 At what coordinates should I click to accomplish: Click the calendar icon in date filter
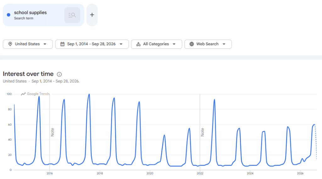[63, 44]
